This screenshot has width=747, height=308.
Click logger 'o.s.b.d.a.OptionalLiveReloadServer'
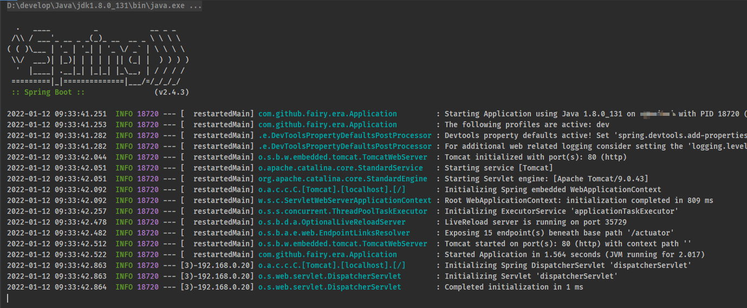tap(332, 222)
